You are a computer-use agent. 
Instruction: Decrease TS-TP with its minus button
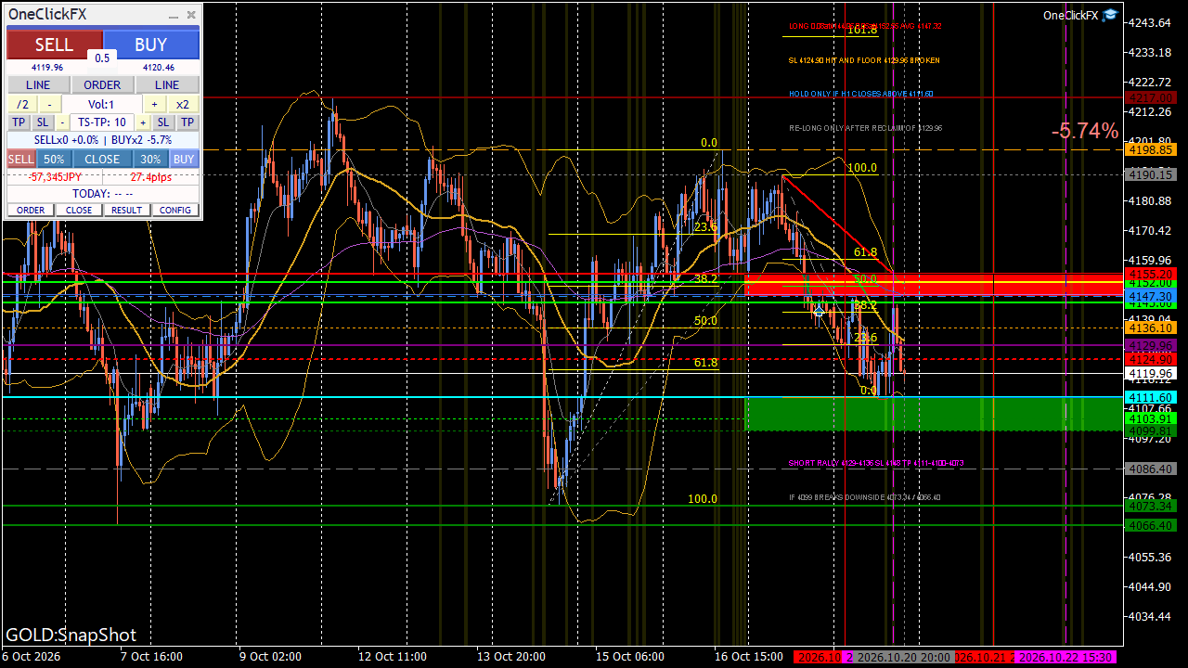tap(62, 122)
